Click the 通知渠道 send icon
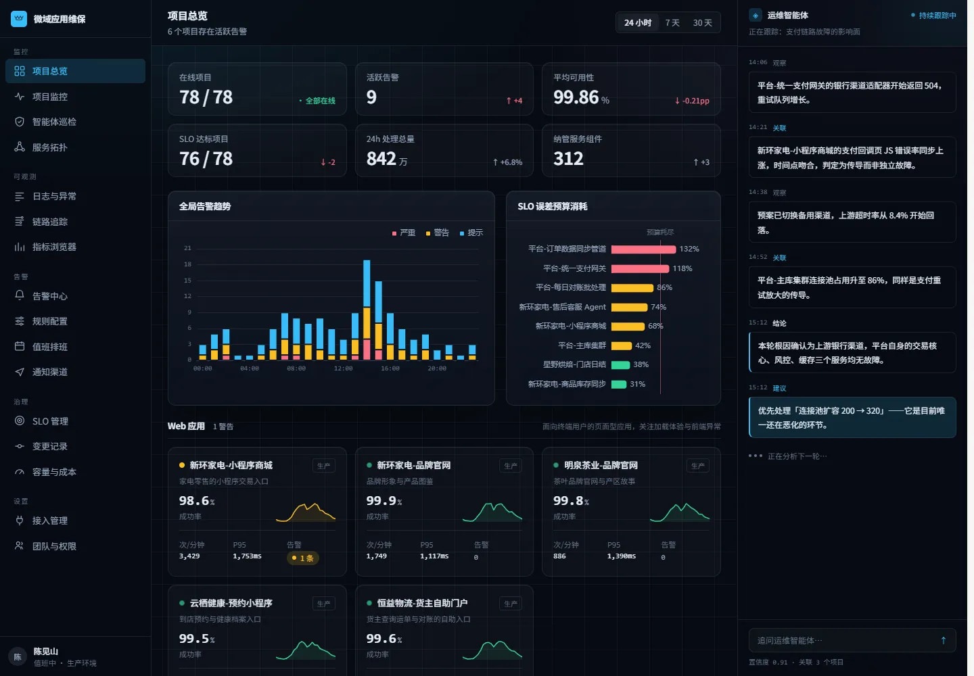The width and height of the screenshot is (974, 676). click(x=20, y=372)
